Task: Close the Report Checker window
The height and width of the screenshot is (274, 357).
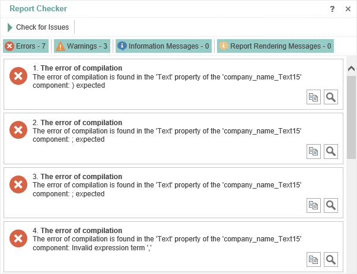Action: coord(347,9)
